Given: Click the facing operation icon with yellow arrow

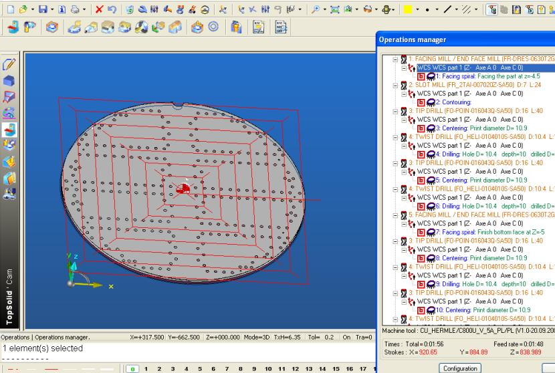Looking at the screenshot, I should click(74, 27).
